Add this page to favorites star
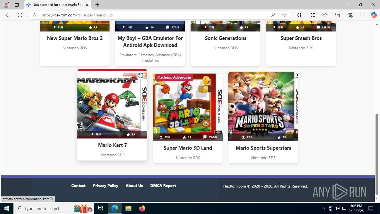This screenshot has width=380, height=214. (x=284, y=15)
